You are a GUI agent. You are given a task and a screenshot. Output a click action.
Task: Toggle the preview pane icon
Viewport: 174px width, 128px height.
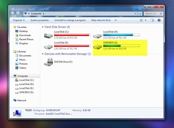click(152, 20)
